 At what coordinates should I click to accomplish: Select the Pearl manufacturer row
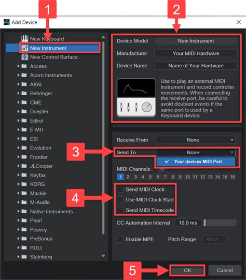(x=52, y=220)
